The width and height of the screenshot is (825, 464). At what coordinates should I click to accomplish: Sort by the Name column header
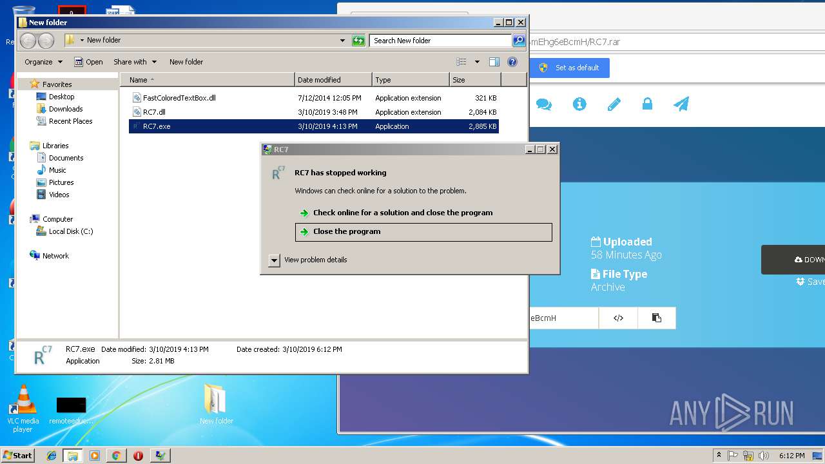click(x=208, y=80)
